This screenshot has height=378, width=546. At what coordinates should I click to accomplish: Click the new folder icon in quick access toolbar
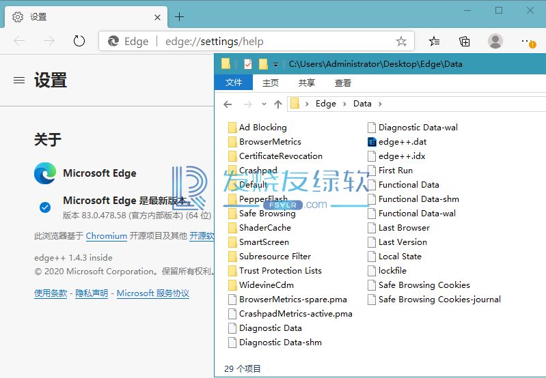pos(263,64)
